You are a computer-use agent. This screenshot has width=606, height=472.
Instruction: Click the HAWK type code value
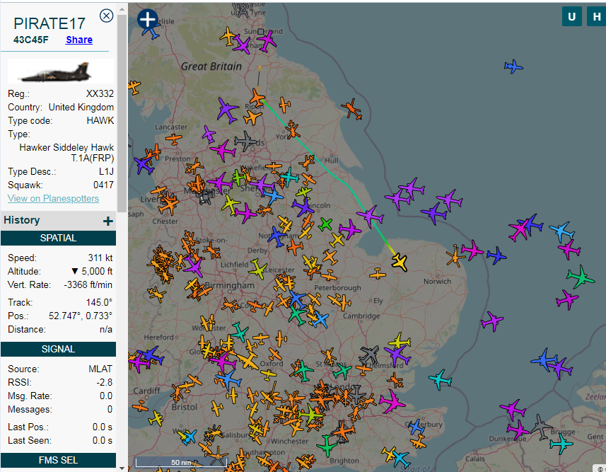point(100,121)
